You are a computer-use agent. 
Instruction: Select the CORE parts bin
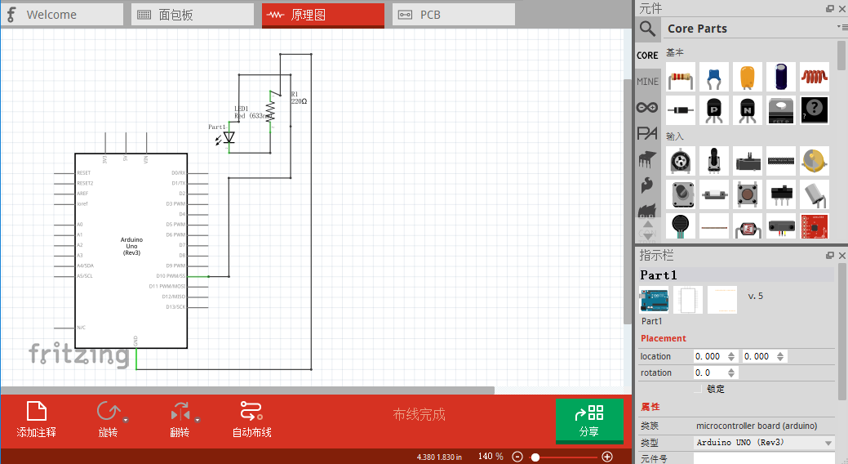tap(647, 56)
